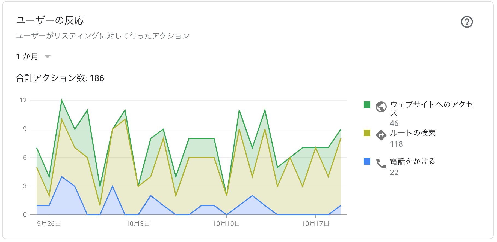Click the website access count 46
The image size is (497, 242).
pyautogui.click(x=394, y=123)
